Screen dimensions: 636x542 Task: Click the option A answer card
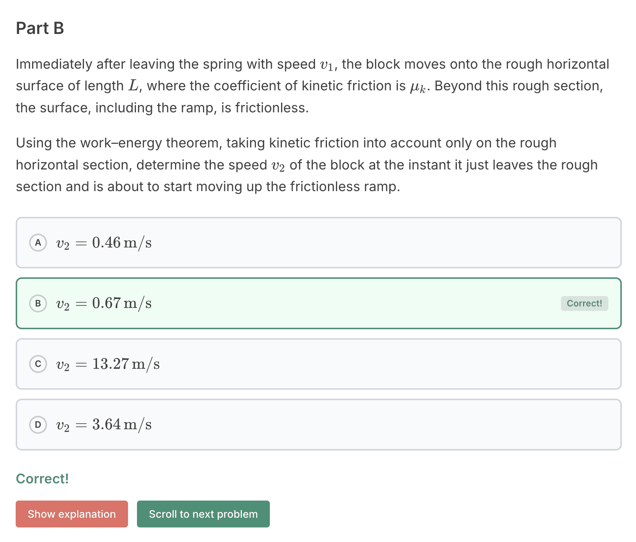[x=317, y=243]
